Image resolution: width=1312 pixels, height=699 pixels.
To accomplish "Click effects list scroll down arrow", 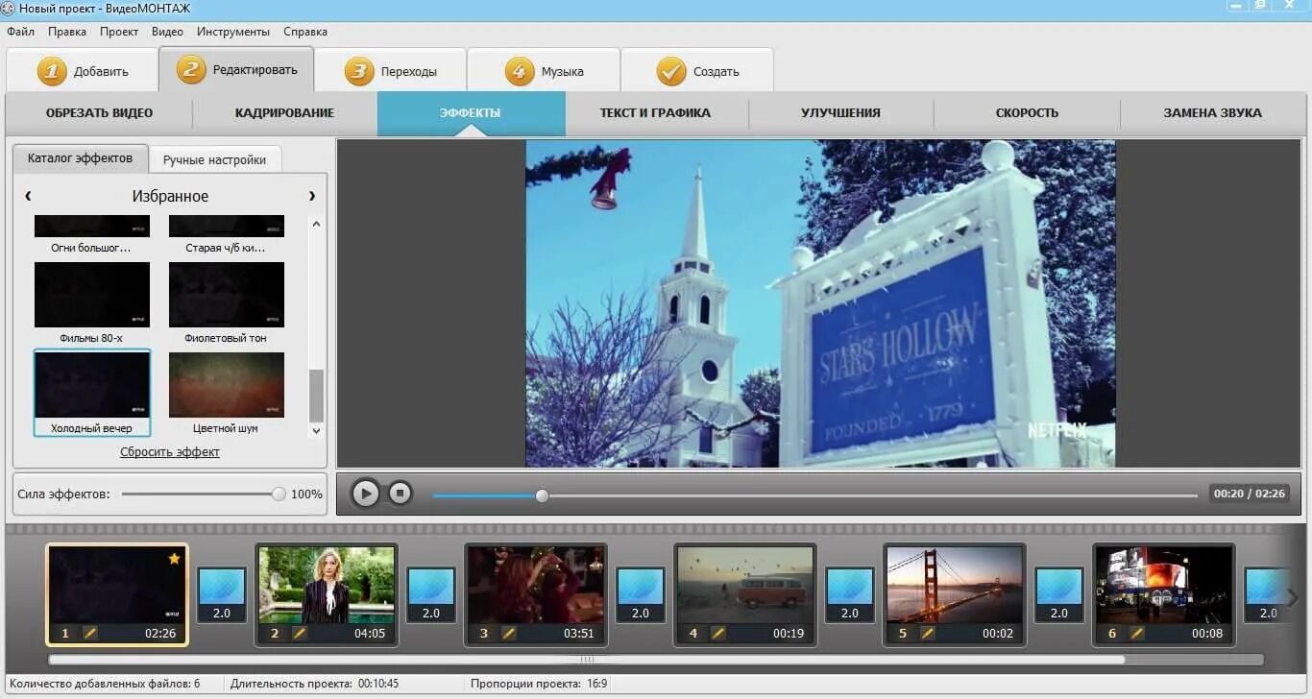I will click(x=317, y=431).
